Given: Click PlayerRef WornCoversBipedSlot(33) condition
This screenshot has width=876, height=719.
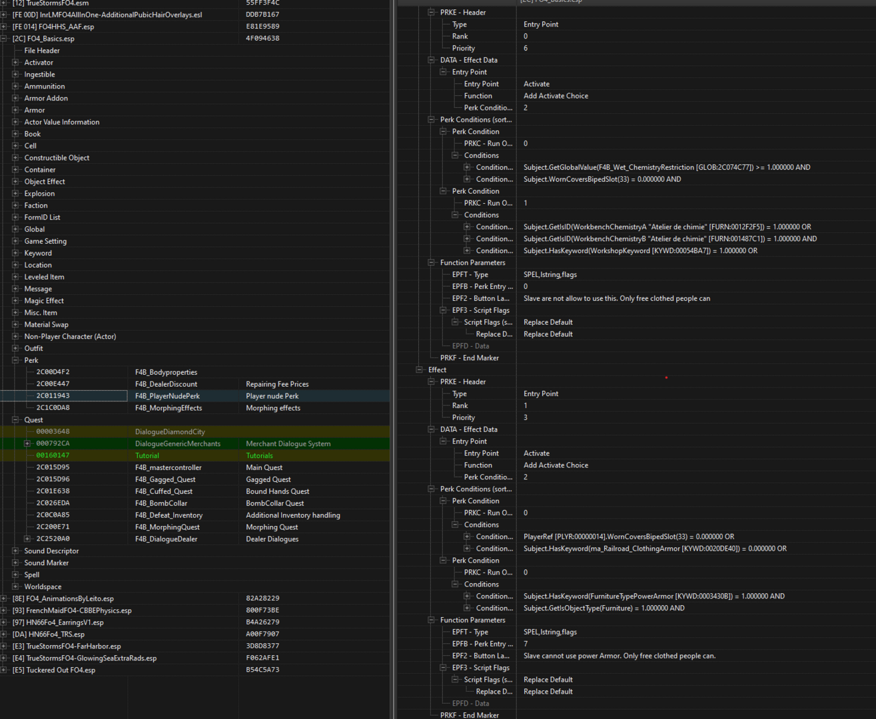Looking at the screenshot, I should coord(629,537).
